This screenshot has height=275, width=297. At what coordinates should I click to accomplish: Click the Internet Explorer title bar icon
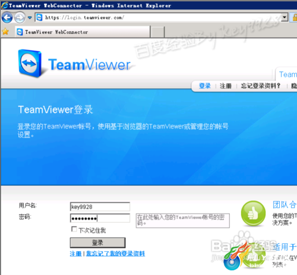[5, 5]
